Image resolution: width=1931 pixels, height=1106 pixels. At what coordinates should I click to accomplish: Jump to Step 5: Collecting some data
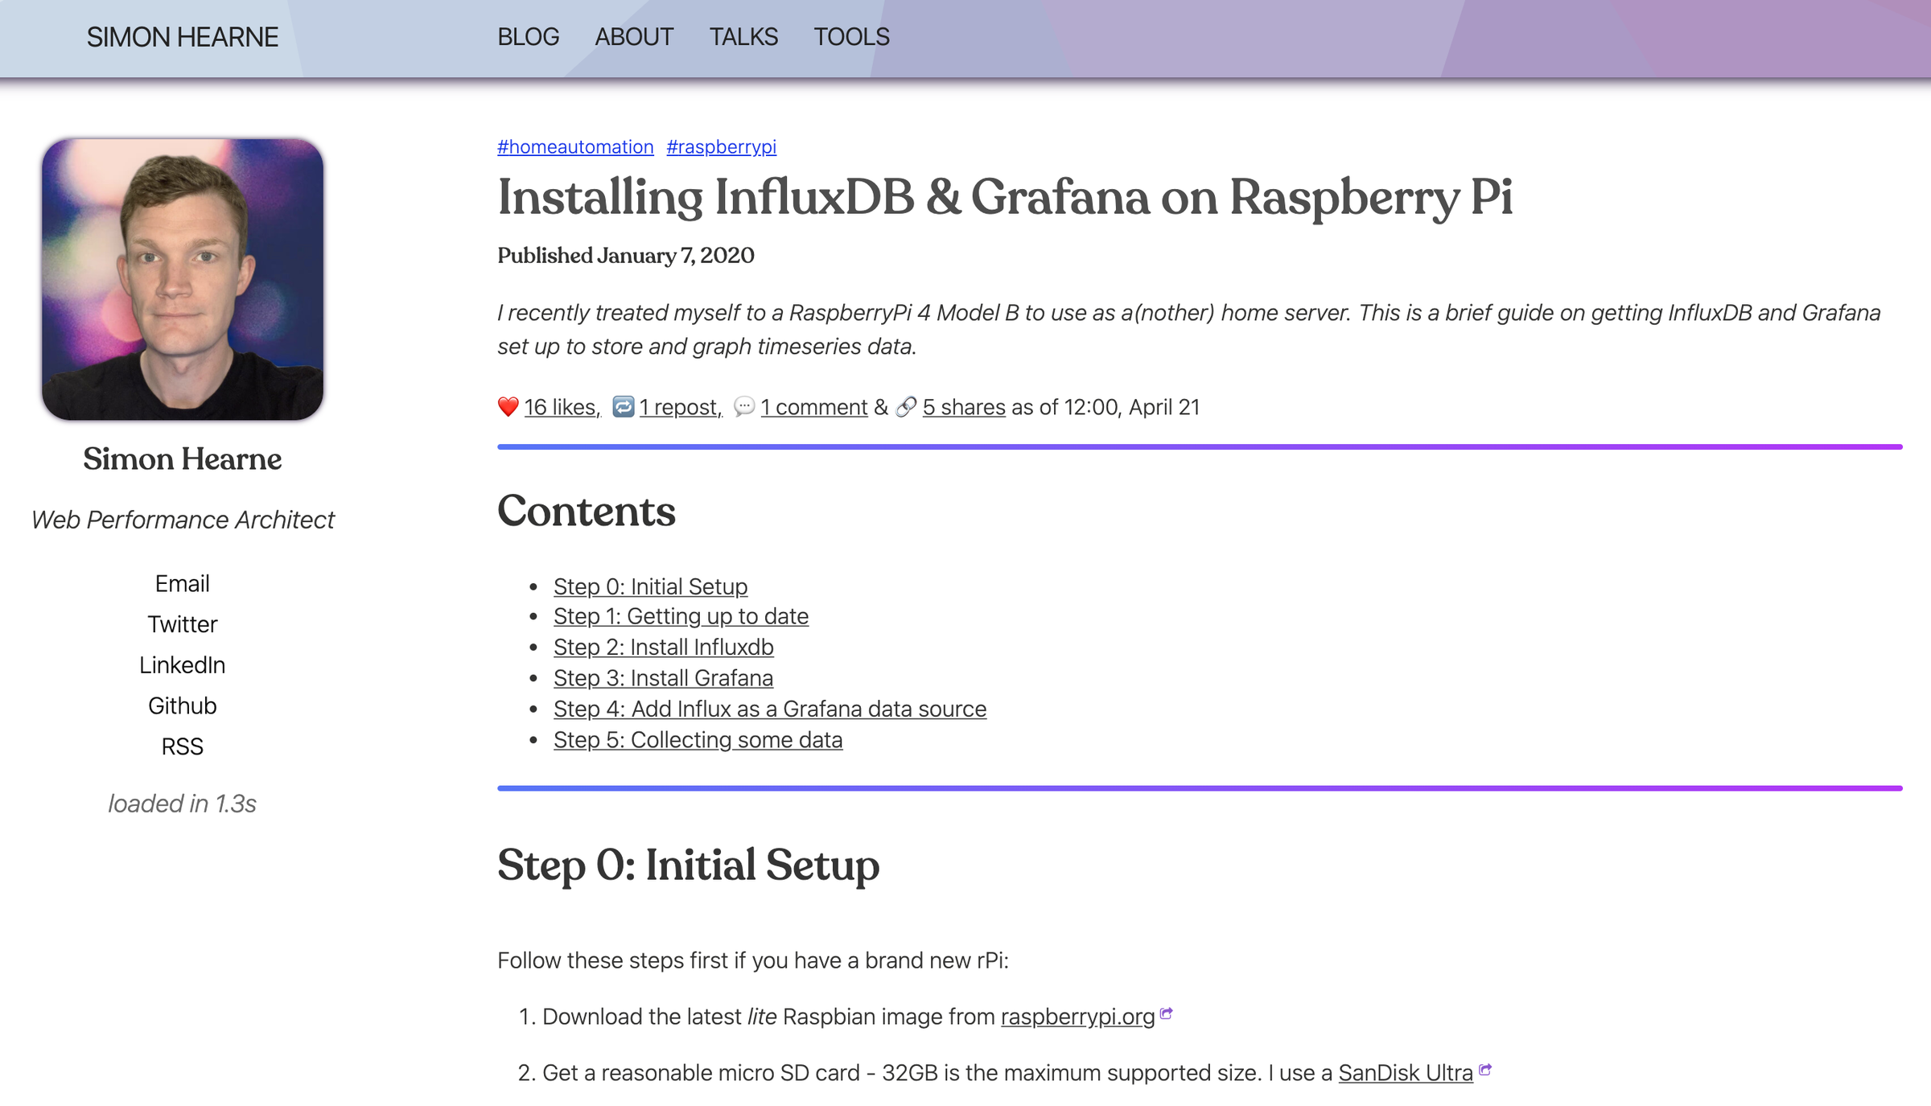698,740
